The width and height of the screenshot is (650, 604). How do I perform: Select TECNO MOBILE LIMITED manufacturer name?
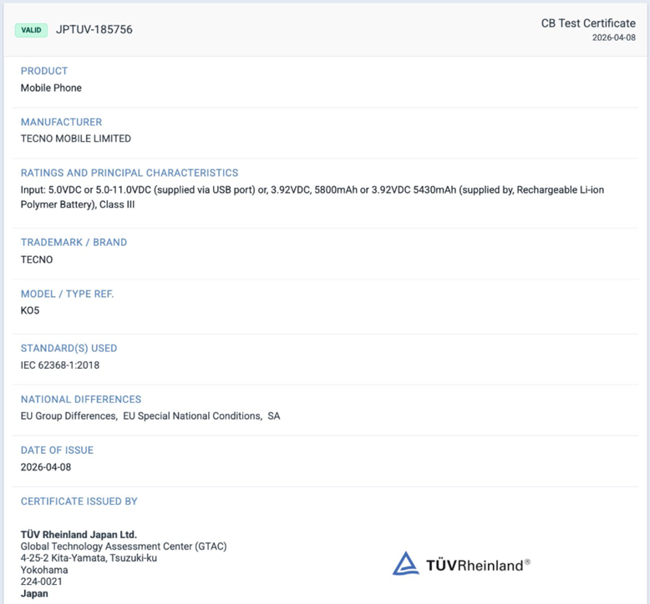click(76, 138)
